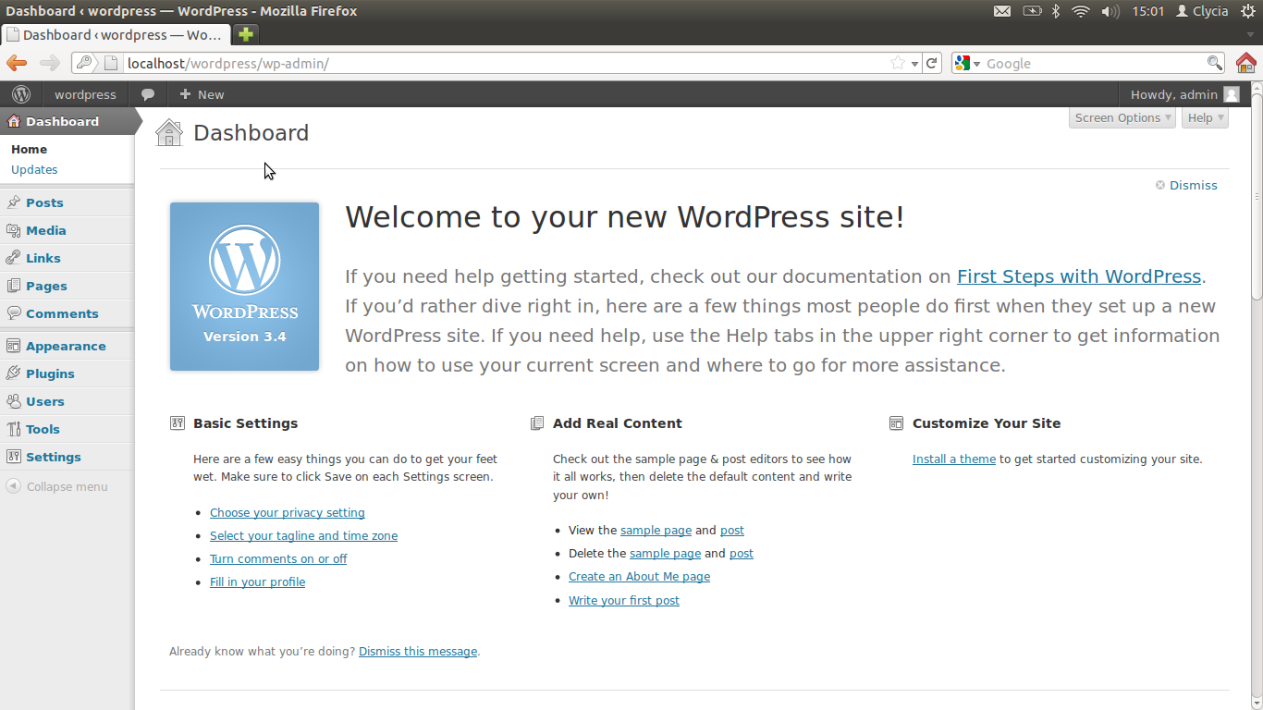1263x710 pixels.
Task: Bookmark this page with the star icon
Action: [x=898, y=63]
